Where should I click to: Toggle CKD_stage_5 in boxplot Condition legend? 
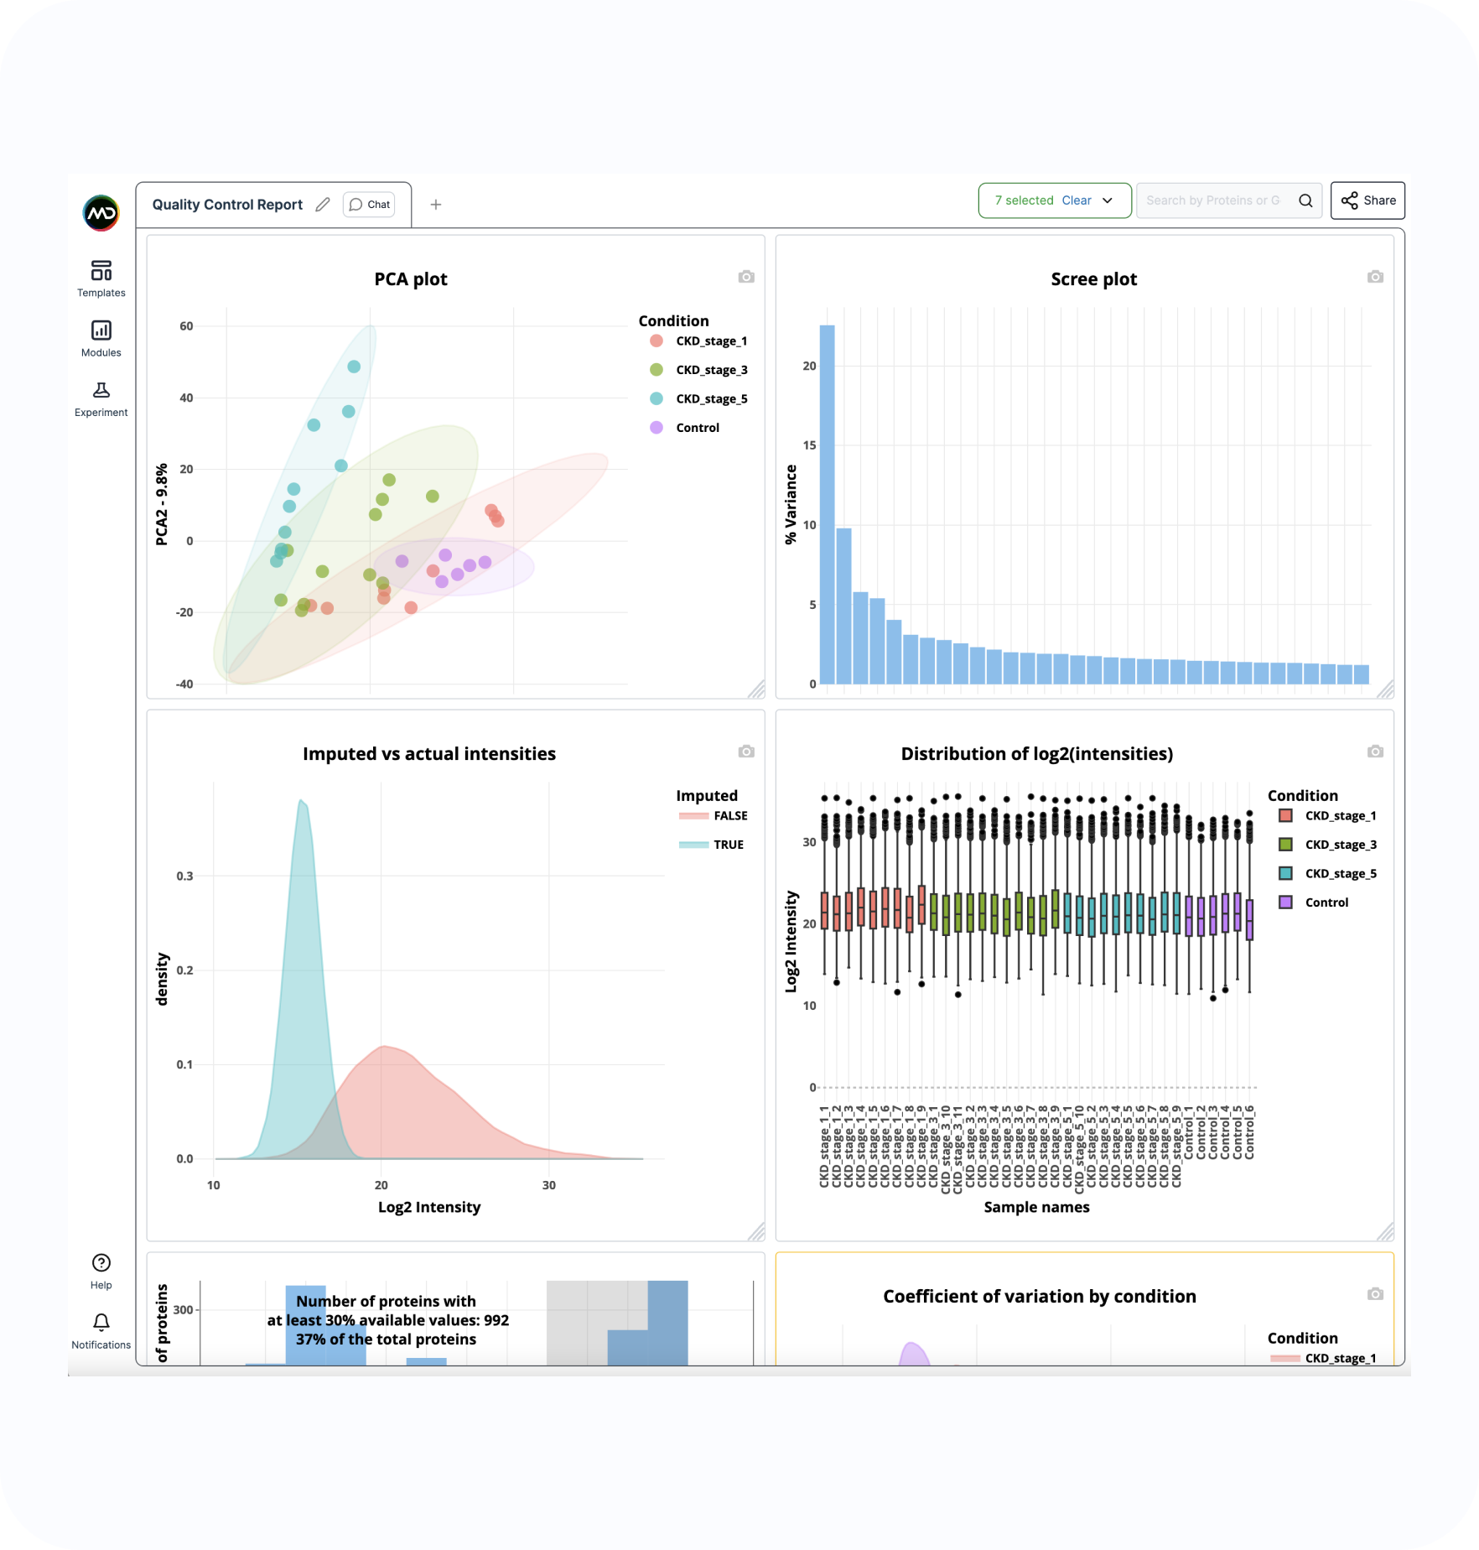(1327, 874)
